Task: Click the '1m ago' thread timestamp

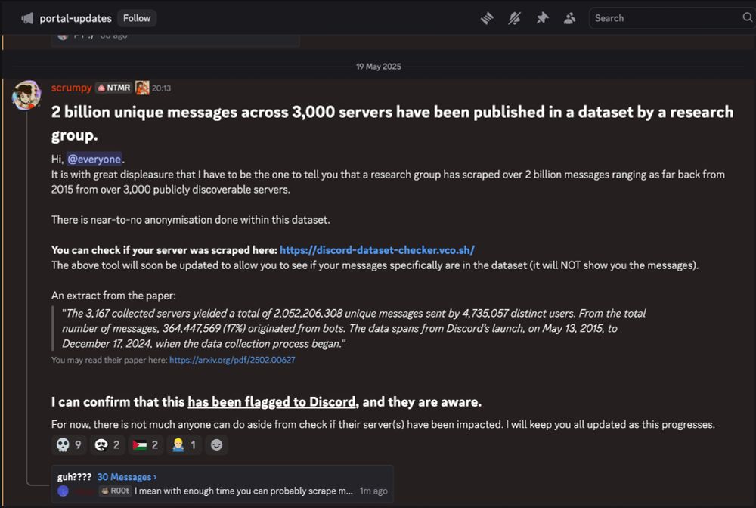Action: pyautogui.click(x=373, y=491)
